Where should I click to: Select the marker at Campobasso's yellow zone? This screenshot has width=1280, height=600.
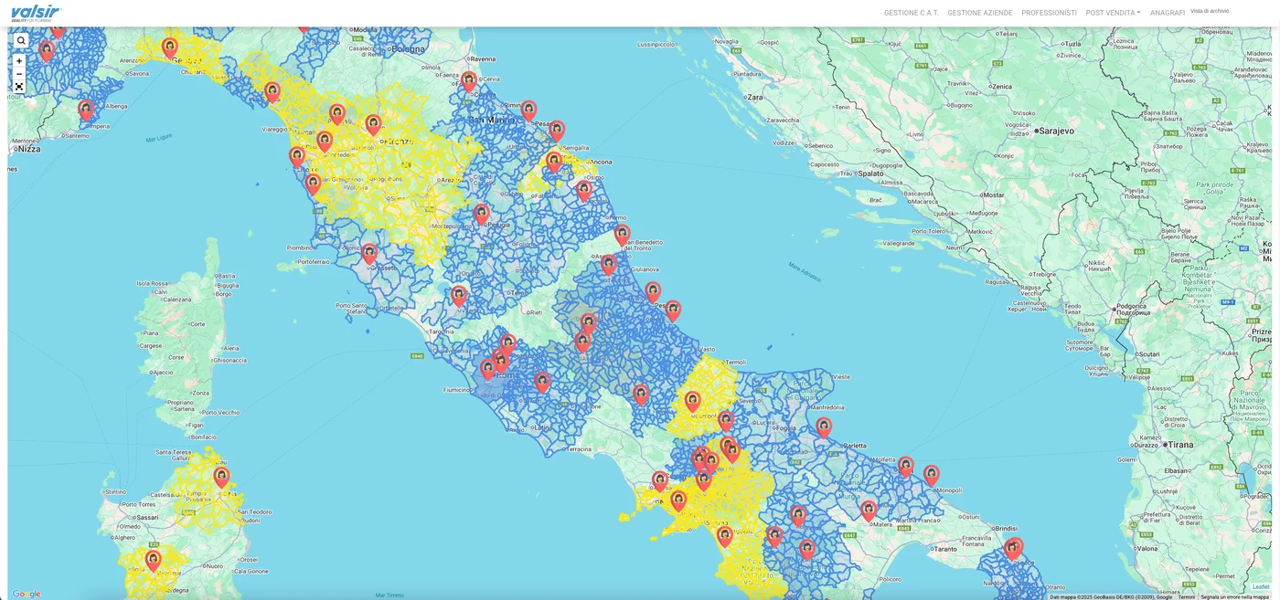(x=693, y=402)
